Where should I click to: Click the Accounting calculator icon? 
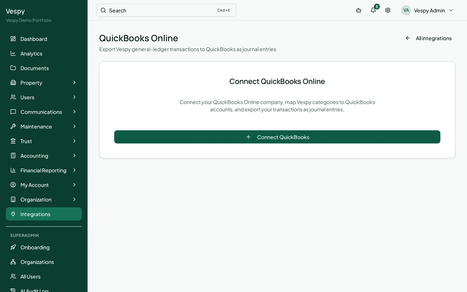point(13,156)
